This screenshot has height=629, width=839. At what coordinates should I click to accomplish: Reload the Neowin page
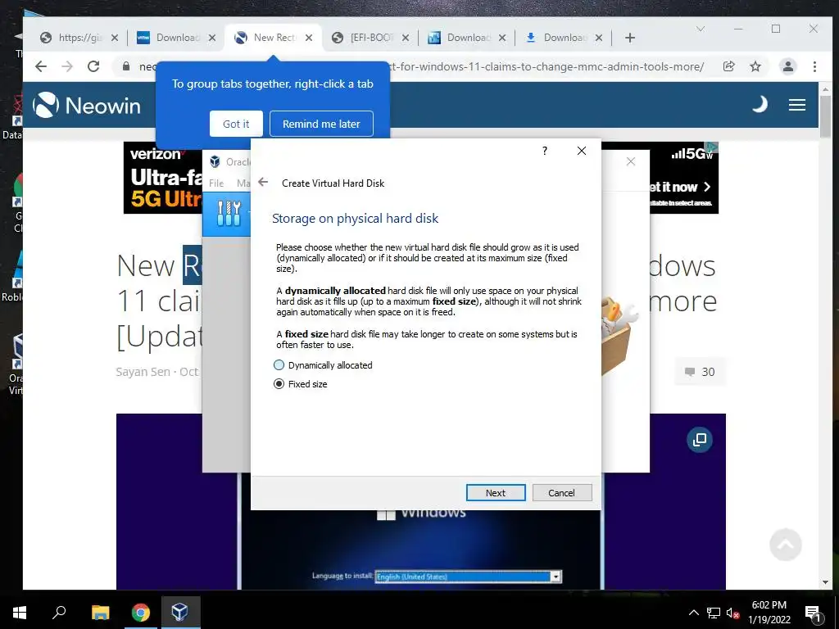pos(93,66)
